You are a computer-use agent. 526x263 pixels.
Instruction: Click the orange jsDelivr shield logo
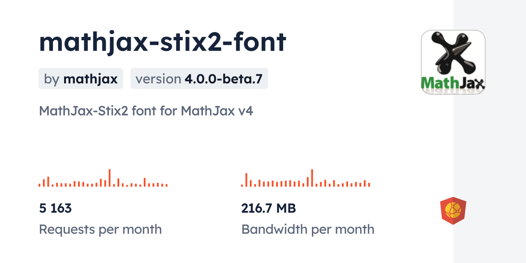click(x=453, y=210)
